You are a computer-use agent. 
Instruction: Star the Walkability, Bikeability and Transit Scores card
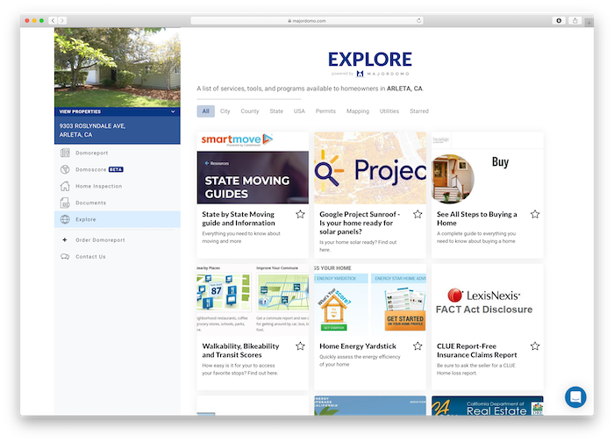pyautogui.click(x=300, y=346)
